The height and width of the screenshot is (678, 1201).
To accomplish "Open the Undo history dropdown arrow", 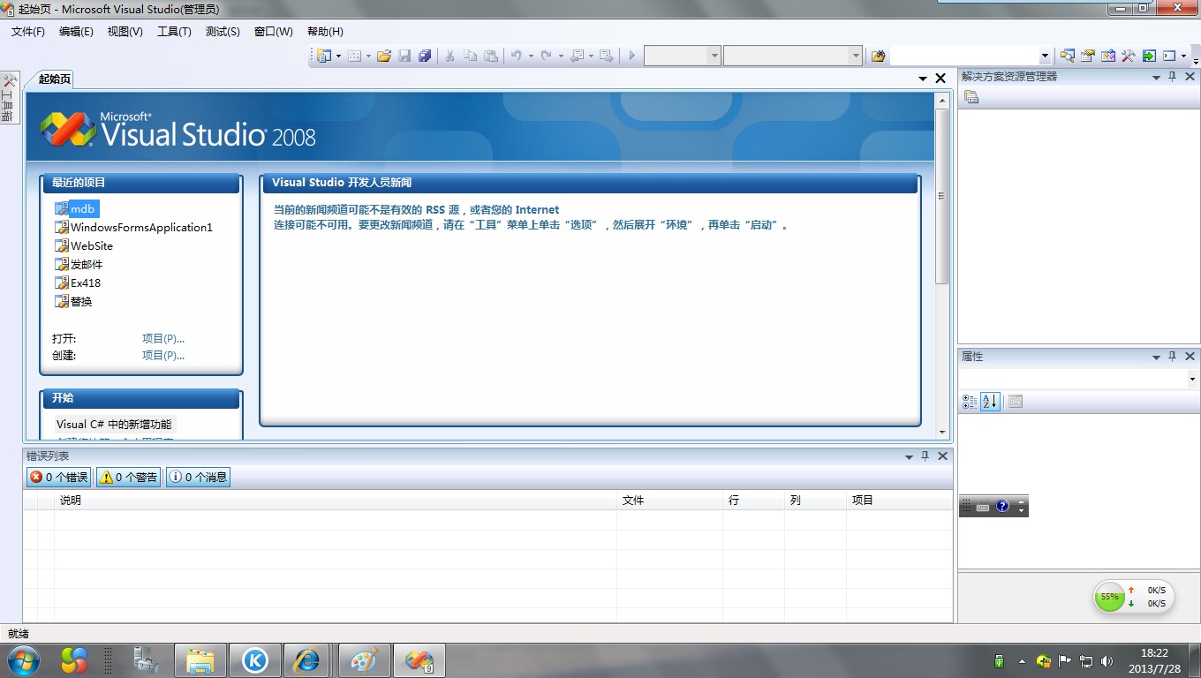I will (x=531, y=56).
